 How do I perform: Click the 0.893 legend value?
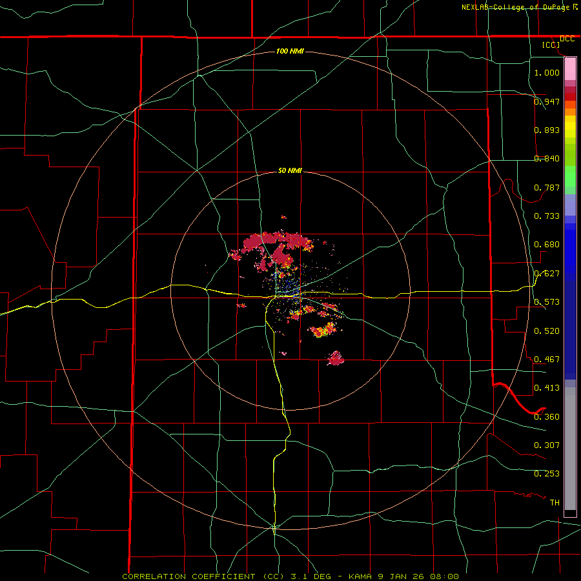[547, 130]
